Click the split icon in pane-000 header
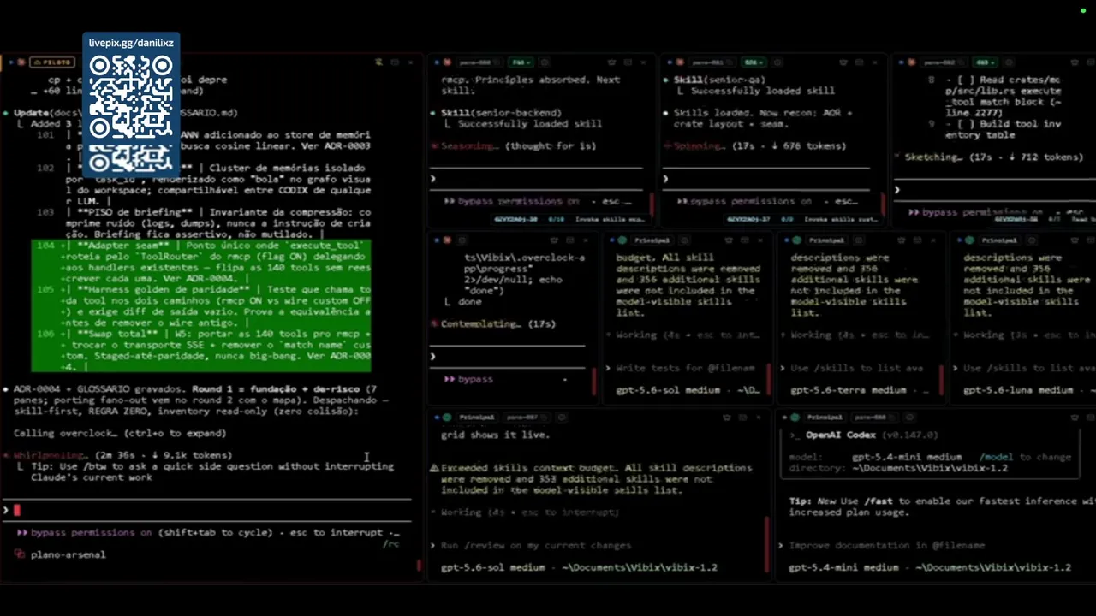 [x=628, y=62]
